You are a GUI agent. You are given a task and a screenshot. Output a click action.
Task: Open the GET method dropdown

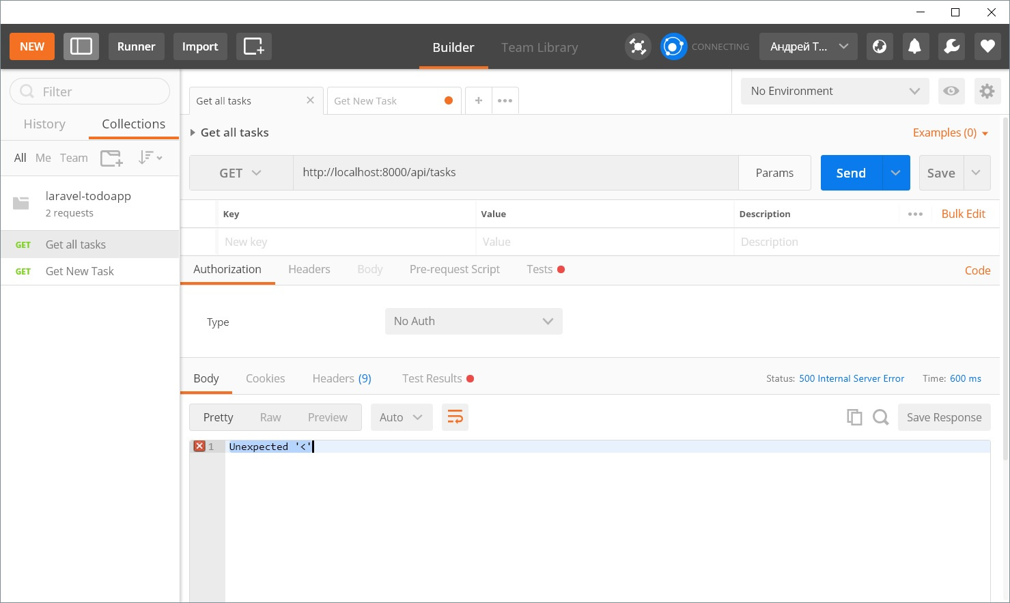tap(241, 173)
